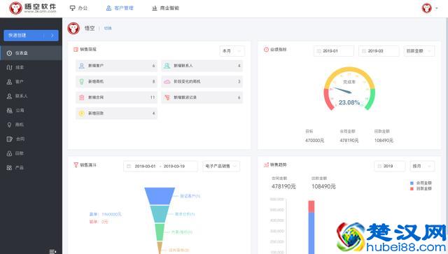The image size is (448, 254).
Task: Expand the user menu arrow beside the top-right avatar
Action: point(437,8)
